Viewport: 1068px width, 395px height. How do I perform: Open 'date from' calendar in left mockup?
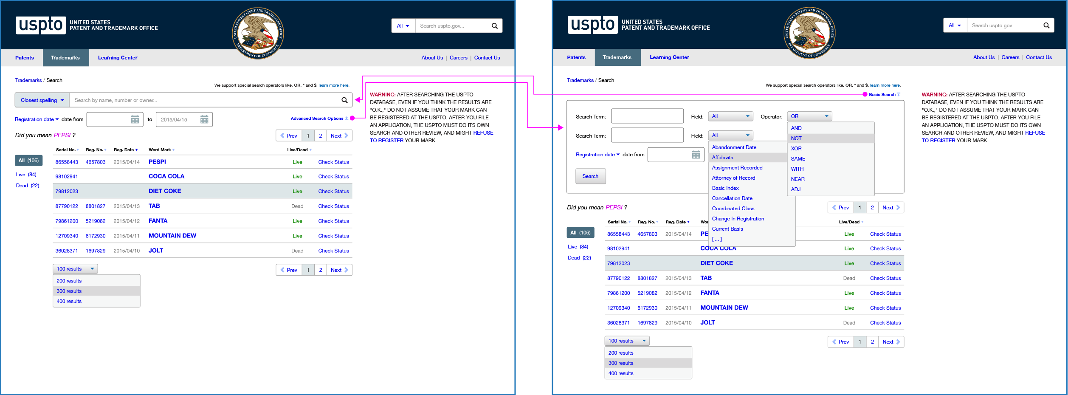(x=135, y=119)
